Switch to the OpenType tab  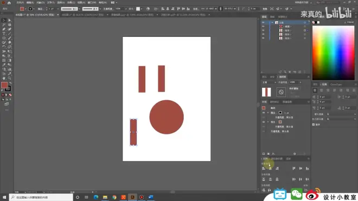click(x=336, y=85)
